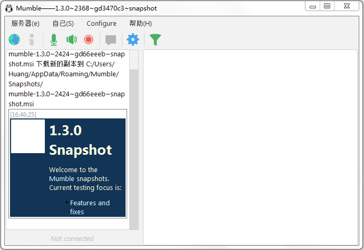
Task: Click the Mumble app icon in title bar
Action: [x=8, y=8]
